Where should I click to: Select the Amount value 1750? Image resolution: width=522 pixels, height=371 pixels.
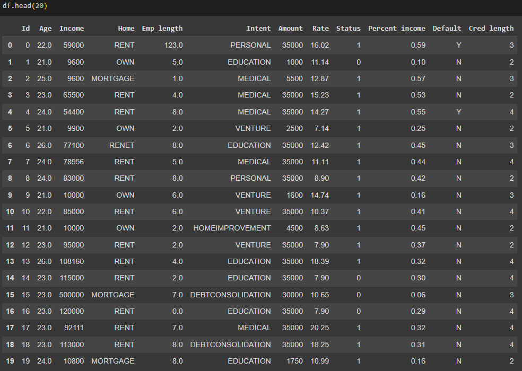pyautogui.click(x=294, y=361)
